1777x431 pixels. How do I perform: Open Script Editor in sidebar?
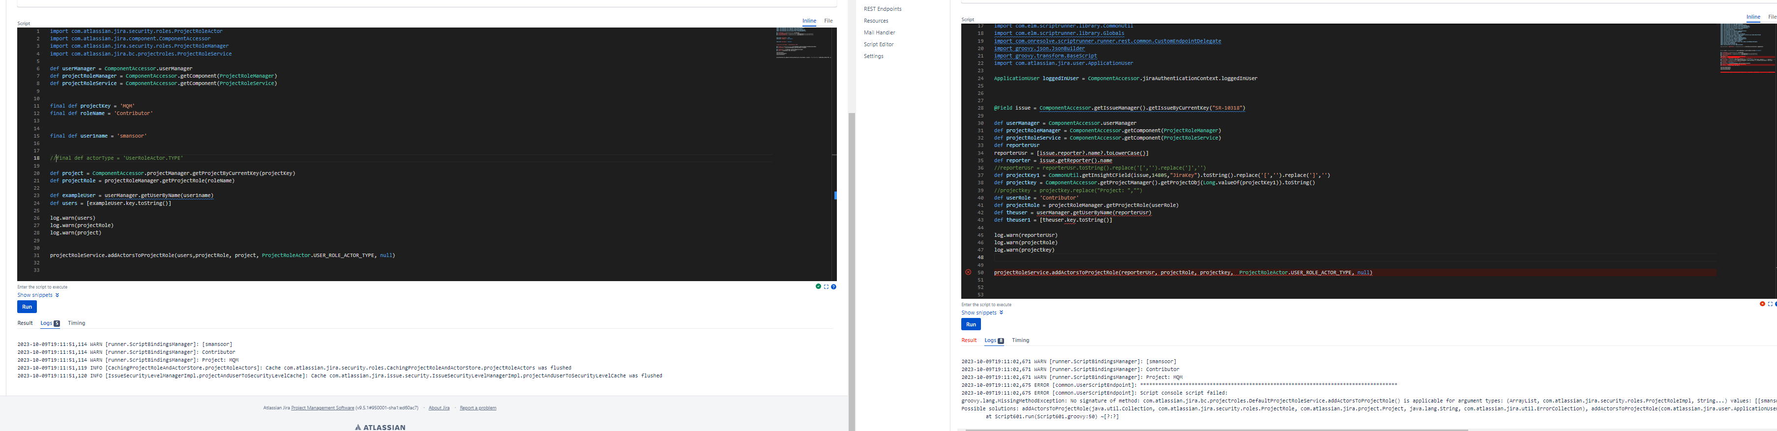point(878,44)
